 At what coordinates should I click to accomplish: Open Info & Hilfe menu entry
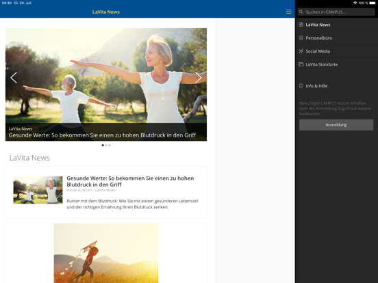point(336,86)
